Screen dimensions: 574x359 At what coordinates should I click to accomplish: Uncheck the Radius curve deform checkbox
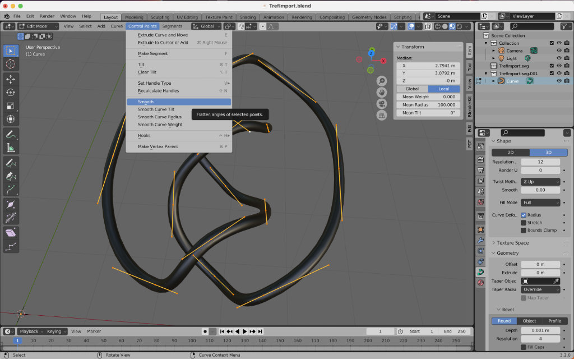[x=524, y=215]
